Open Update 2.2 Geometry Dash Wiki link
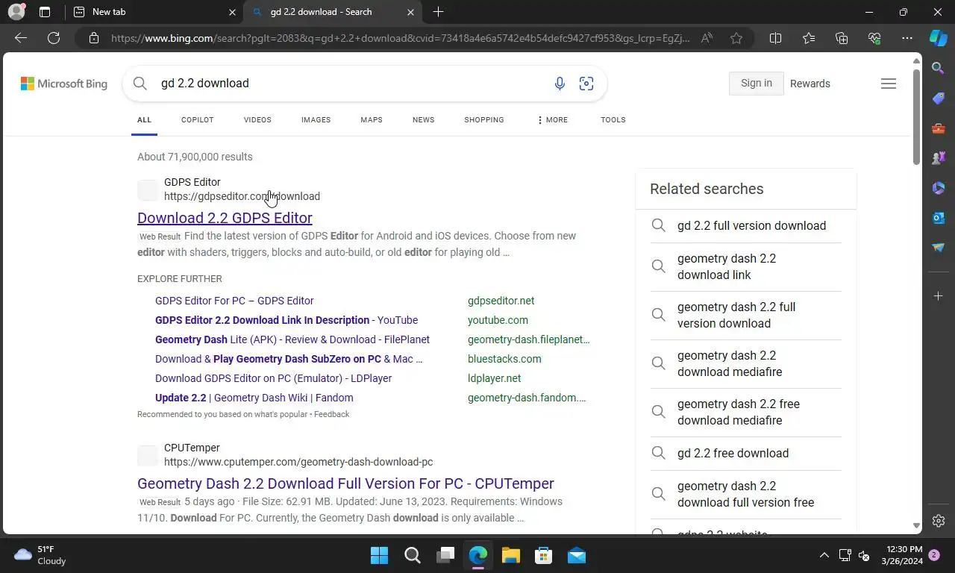This screenshot has width=955, height=573. click(254, 398)
